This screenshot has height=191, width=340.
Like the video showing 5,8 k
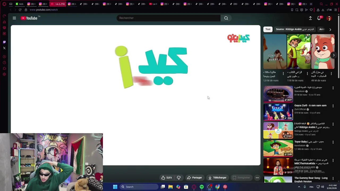click(167, 178)
